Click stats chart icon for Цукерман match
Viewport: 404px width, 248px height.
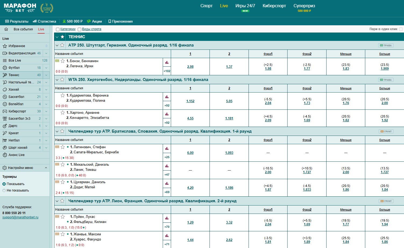pyautogui.click(x=167, y=183)
